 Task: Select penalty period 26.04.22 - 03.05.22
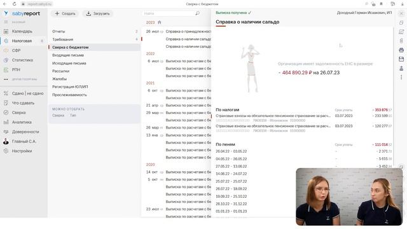point(231,151)
